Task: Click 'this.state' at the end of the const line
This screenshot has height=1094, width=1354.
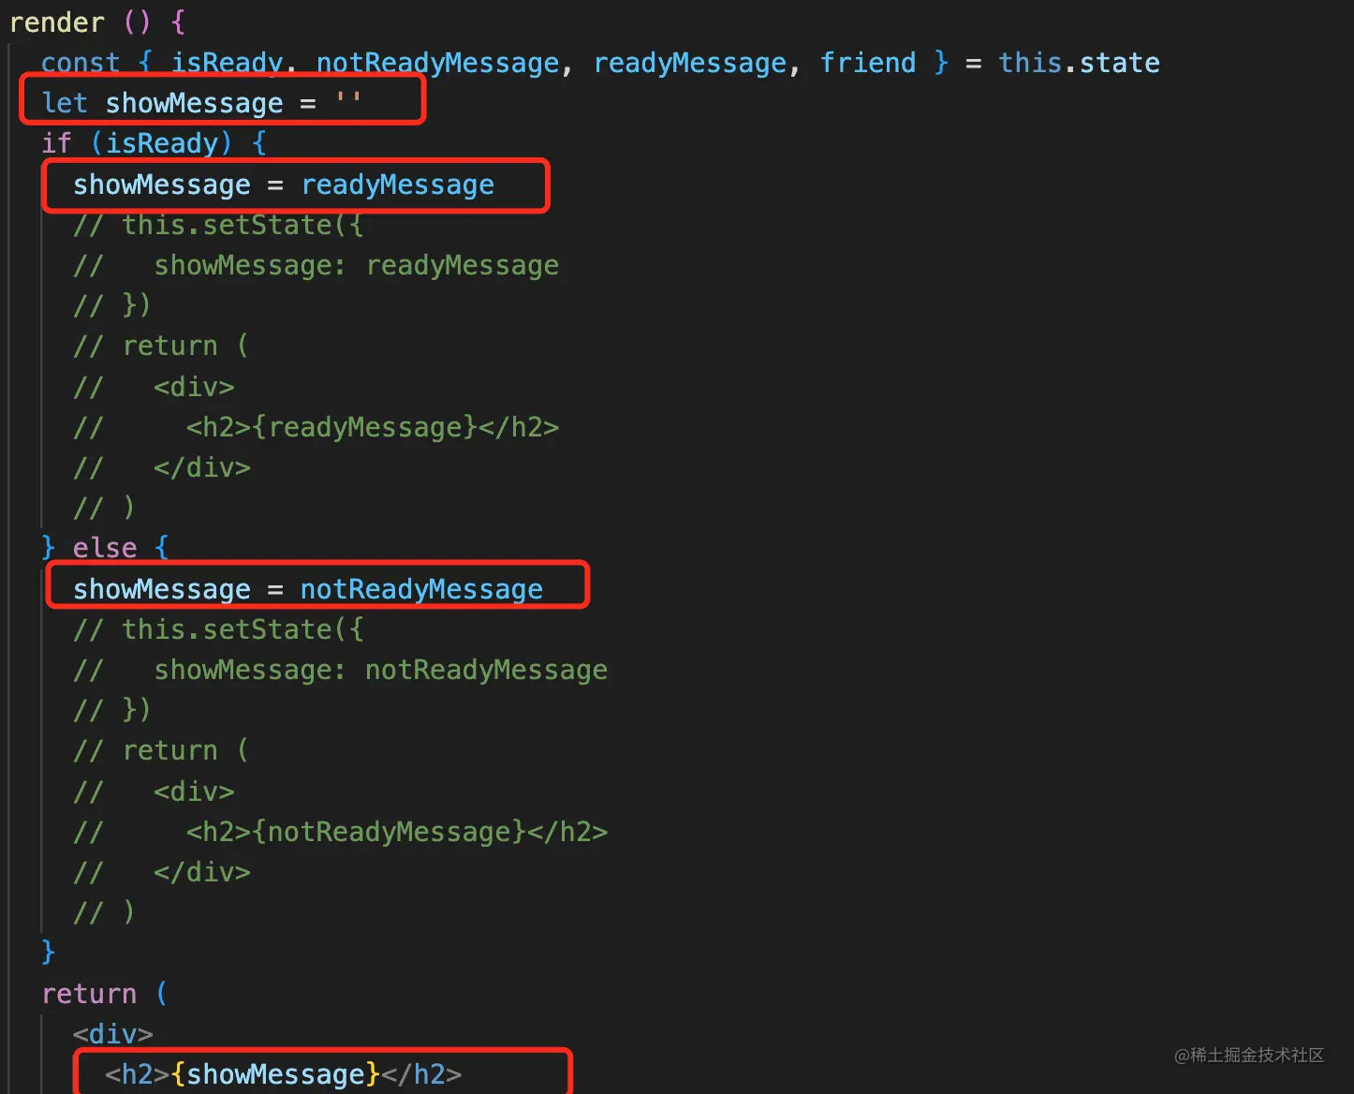Action: [1079, 63]
